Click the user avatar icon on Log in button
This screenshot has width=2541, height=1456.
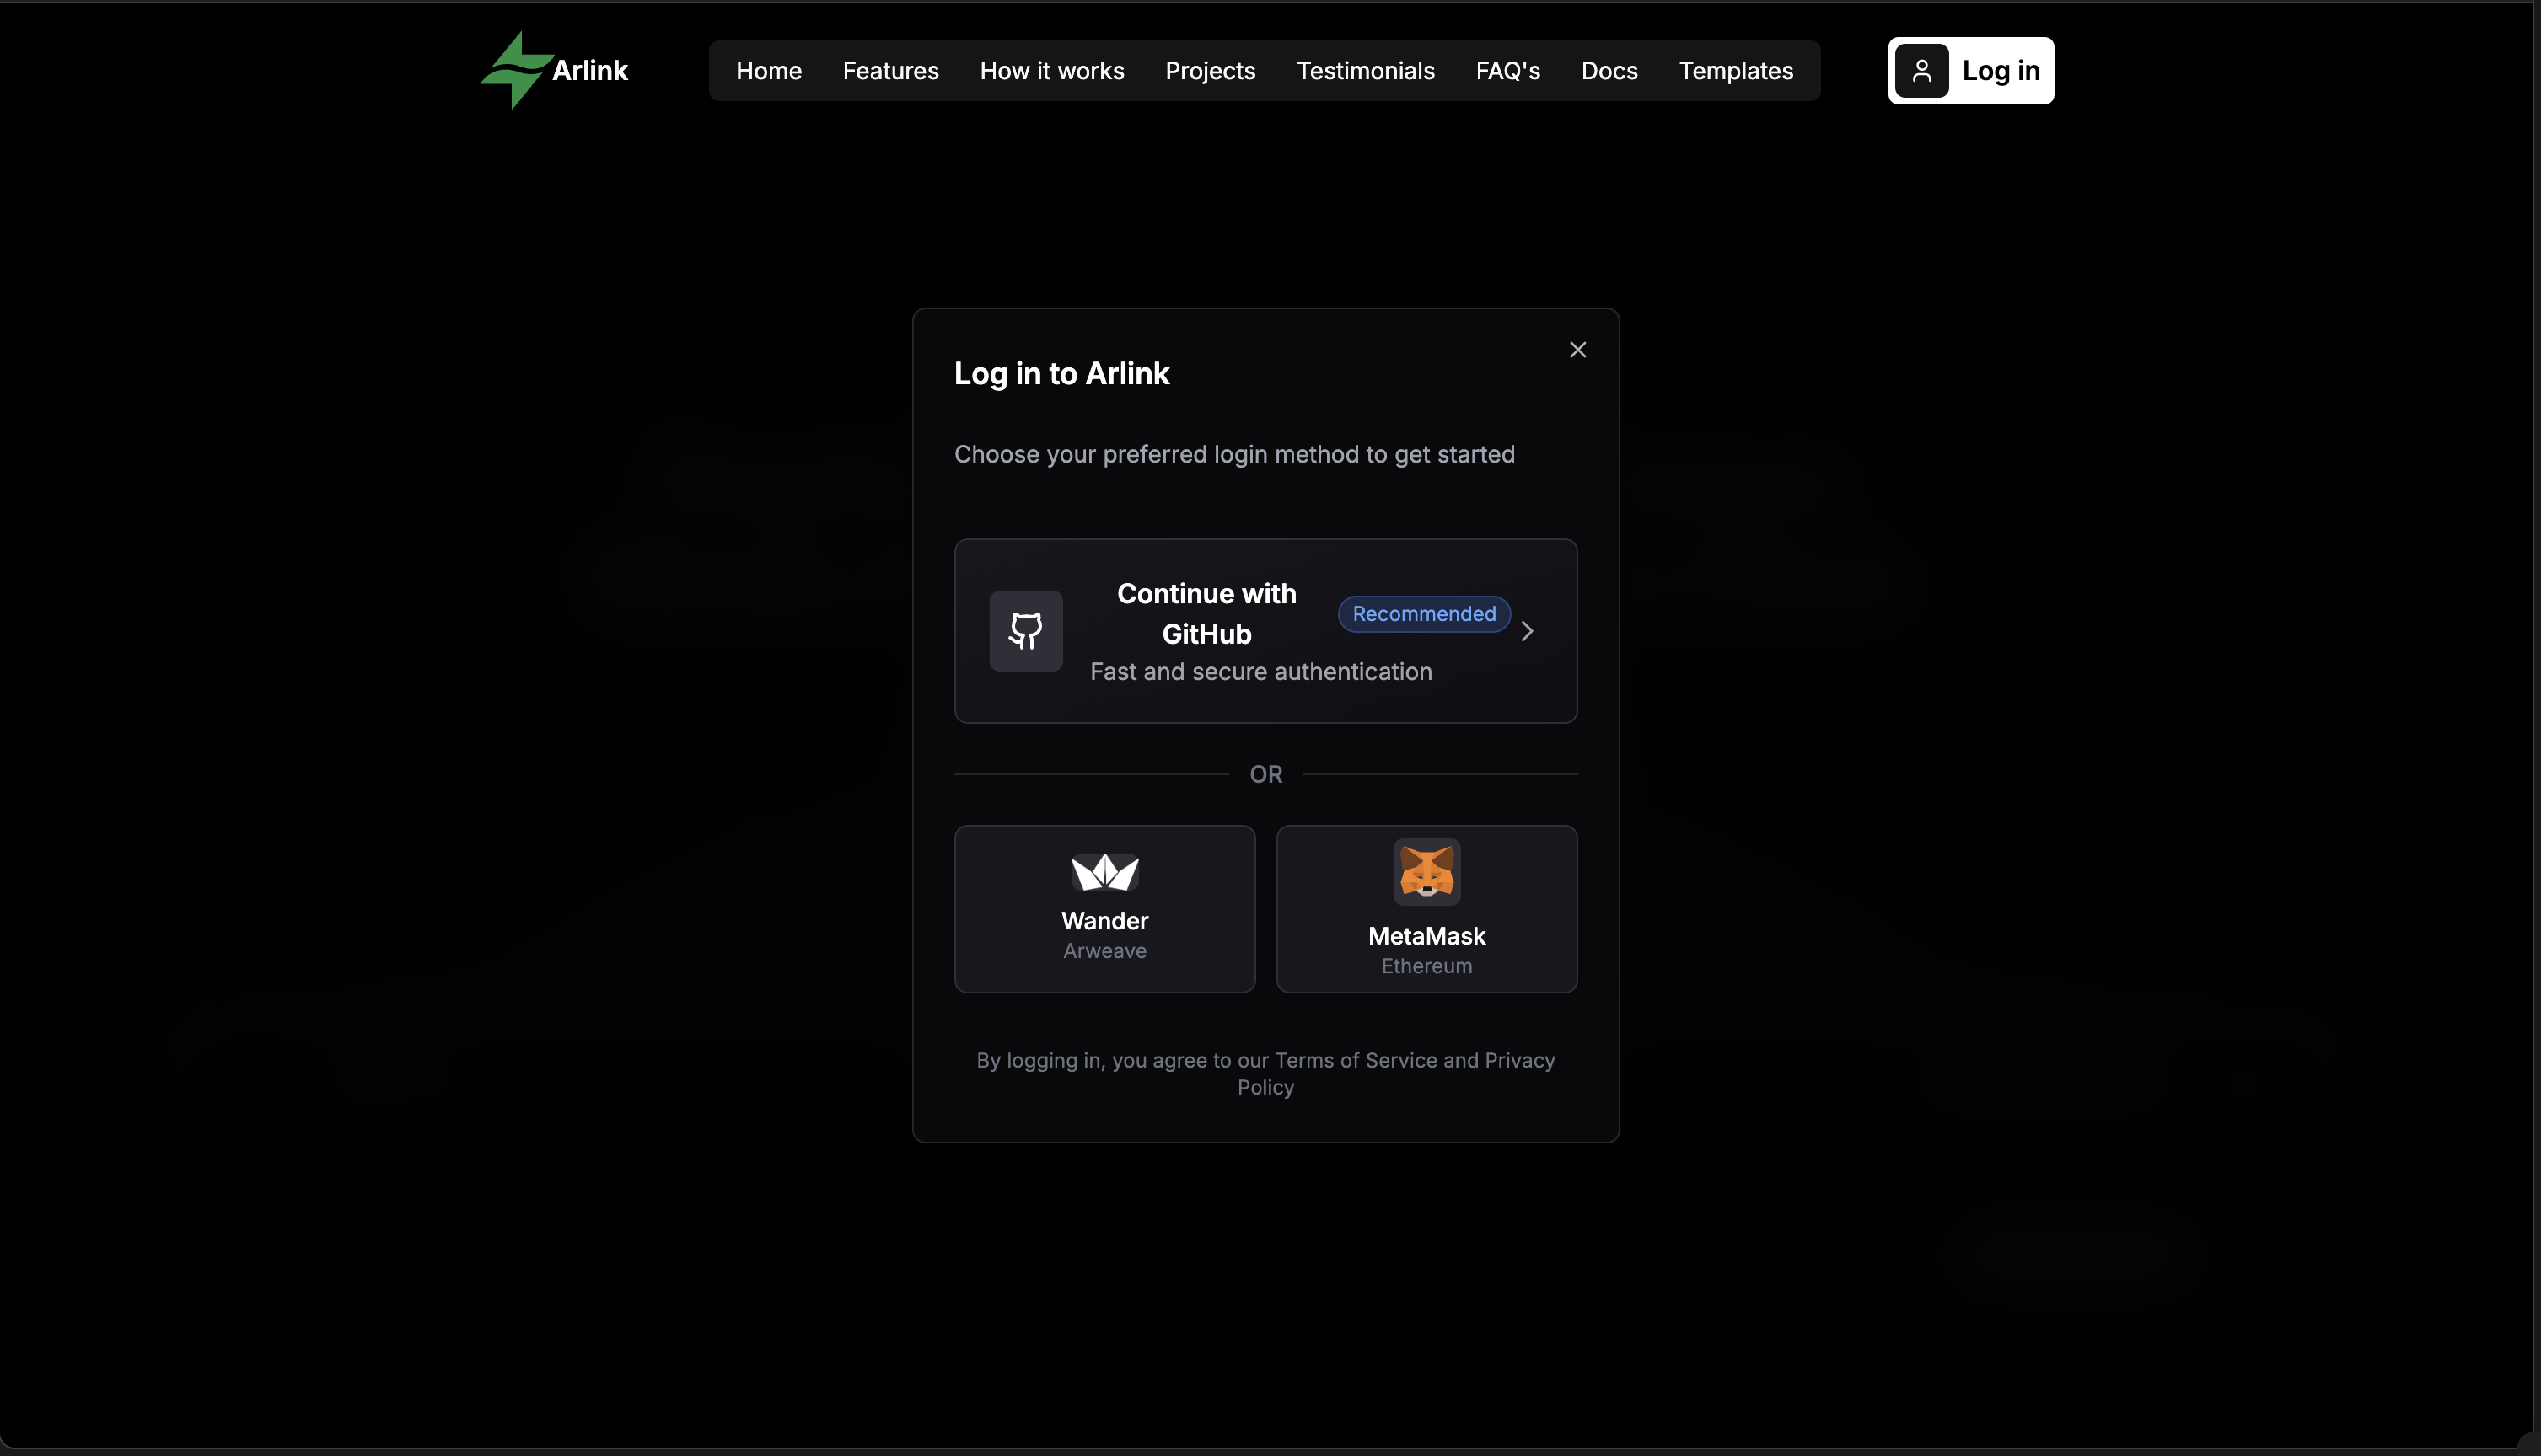tap(1921, 70)
